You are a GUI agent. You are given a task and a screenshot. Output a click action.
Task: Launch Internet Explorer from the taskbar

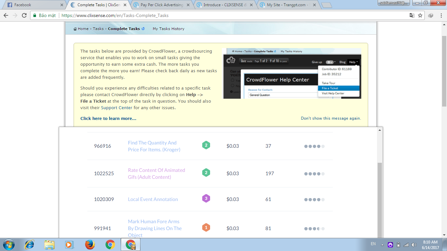click(30, 244)
